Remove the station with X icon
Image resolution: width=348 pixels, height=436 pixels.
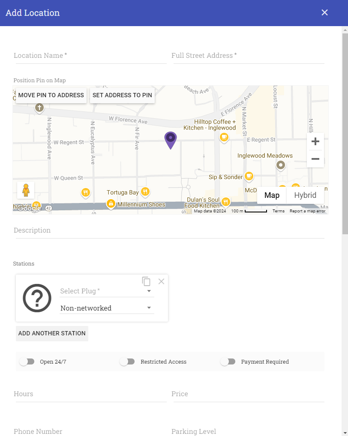(x=161, y=281)
